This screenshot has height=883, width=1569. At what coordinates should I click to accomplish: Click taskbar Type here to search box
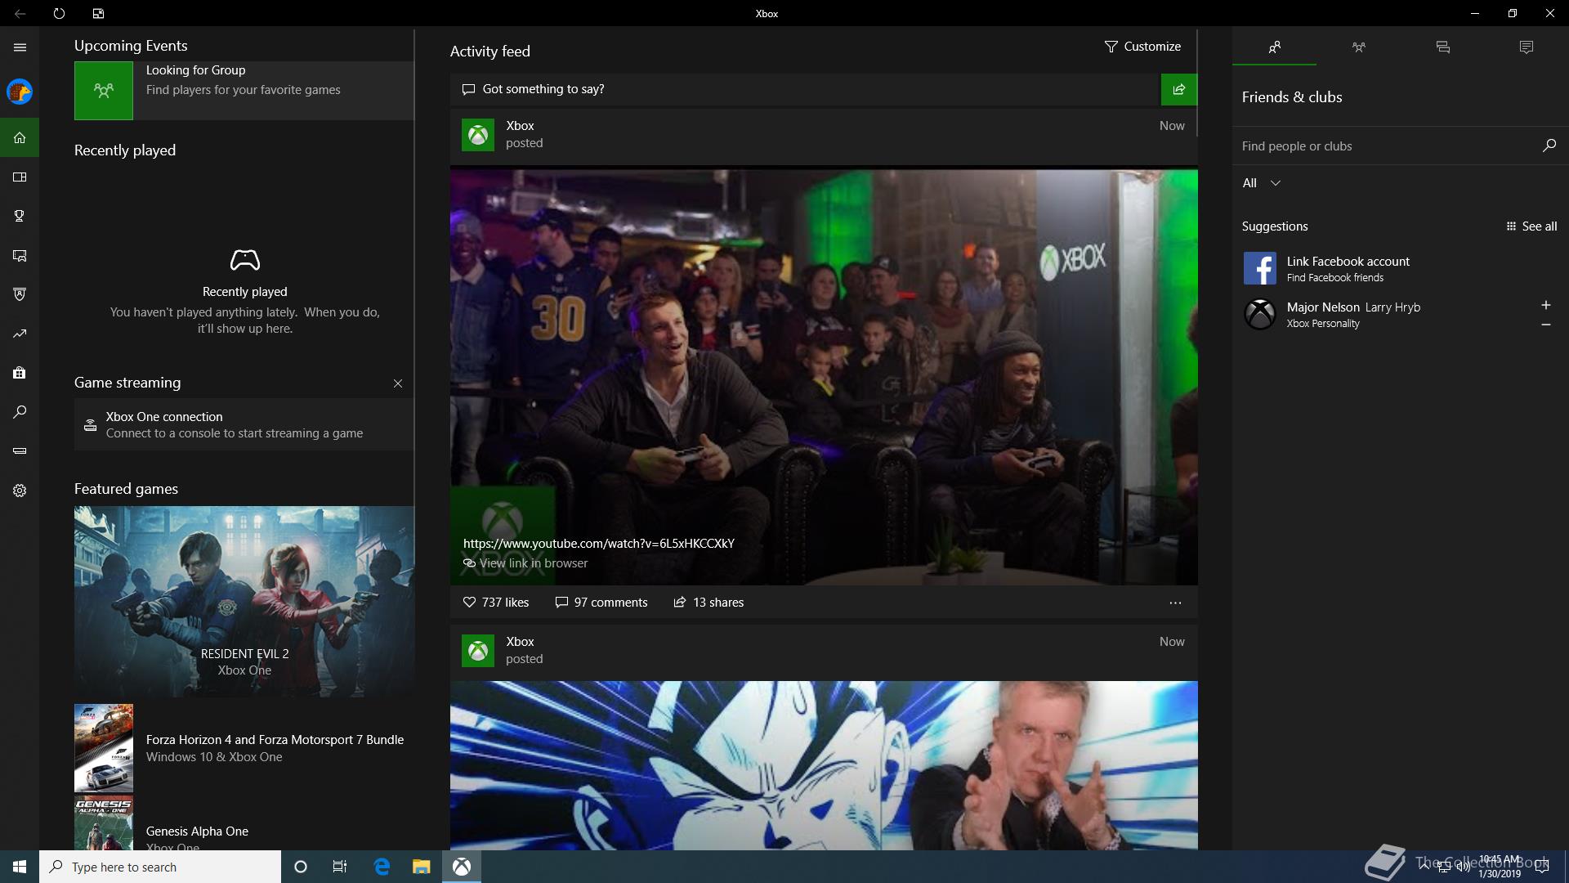click(x=160, y=867)
